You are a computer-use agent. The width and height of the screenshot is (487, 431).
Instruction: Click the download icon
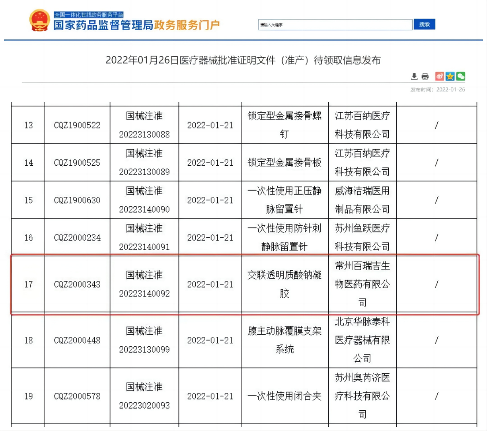tap(414, 77)
